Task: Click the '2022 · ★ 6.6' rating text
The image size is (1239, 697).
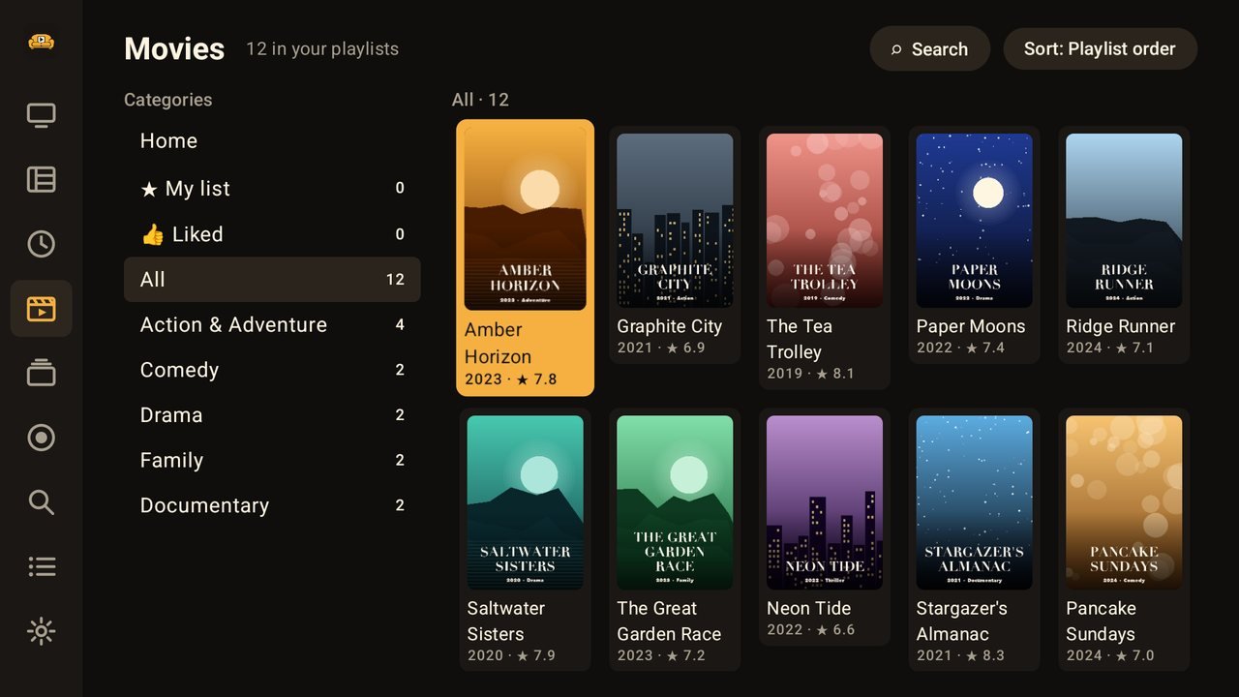Action: pos(811,630)
